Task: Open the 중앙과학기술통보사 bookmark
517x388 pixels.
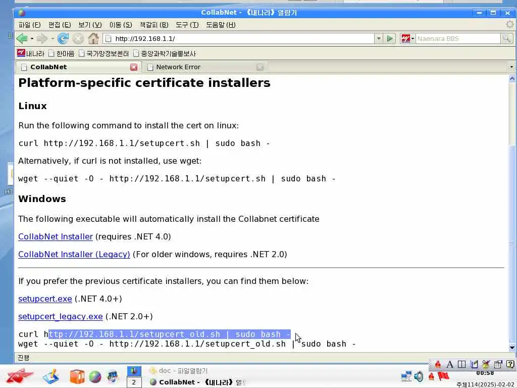Action: [165, 53]
